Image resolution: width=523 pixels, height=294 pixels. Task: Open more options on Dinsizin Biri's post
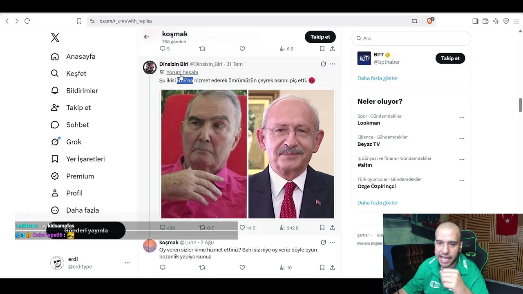[333, 64]
